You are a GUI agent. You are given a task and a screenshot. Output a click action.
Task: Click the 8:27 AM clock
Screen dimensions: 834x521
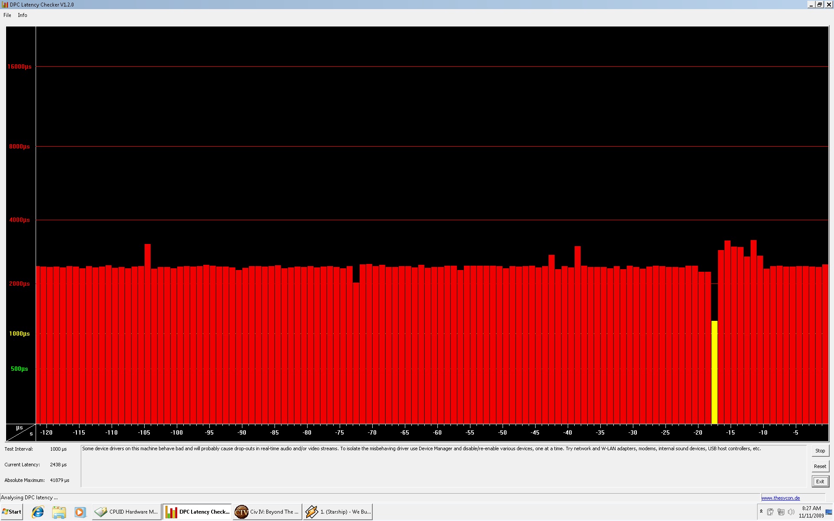coord(811,508)
